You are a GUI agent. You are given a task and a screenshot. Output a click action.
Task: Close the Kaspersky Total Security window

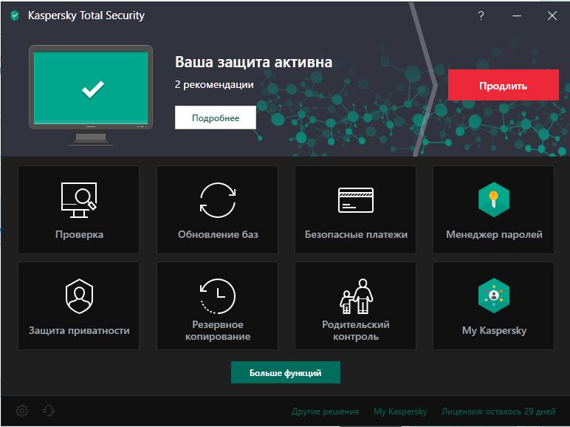(x=552, y=16)
